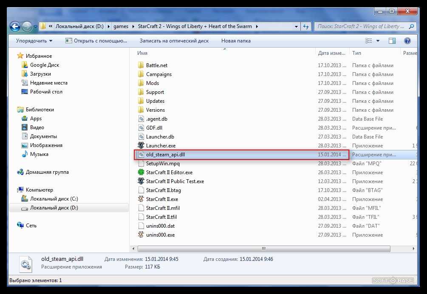Open the Видео library
Screen dimensions: 427x294
point(37,127)
